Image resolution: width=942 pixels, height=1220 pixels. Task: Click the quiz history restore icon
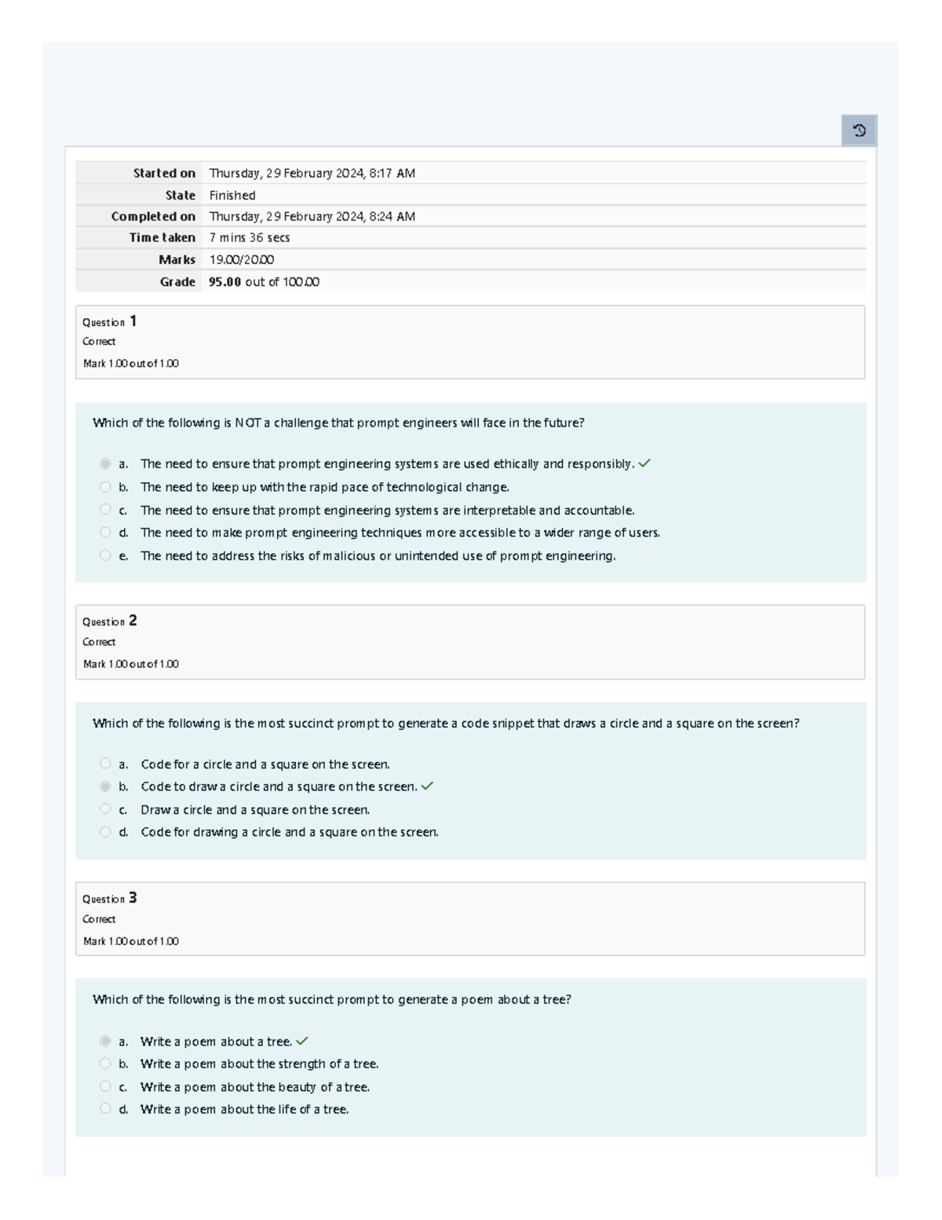click(x=861, y=130)
